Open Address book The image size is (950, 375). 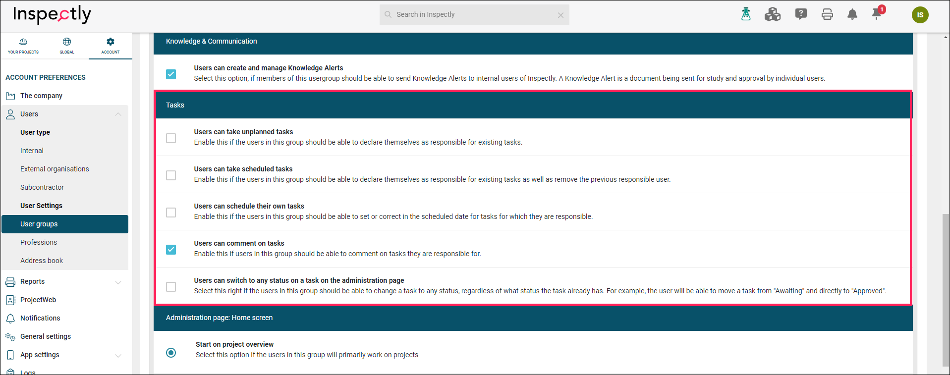pos(42,261)
